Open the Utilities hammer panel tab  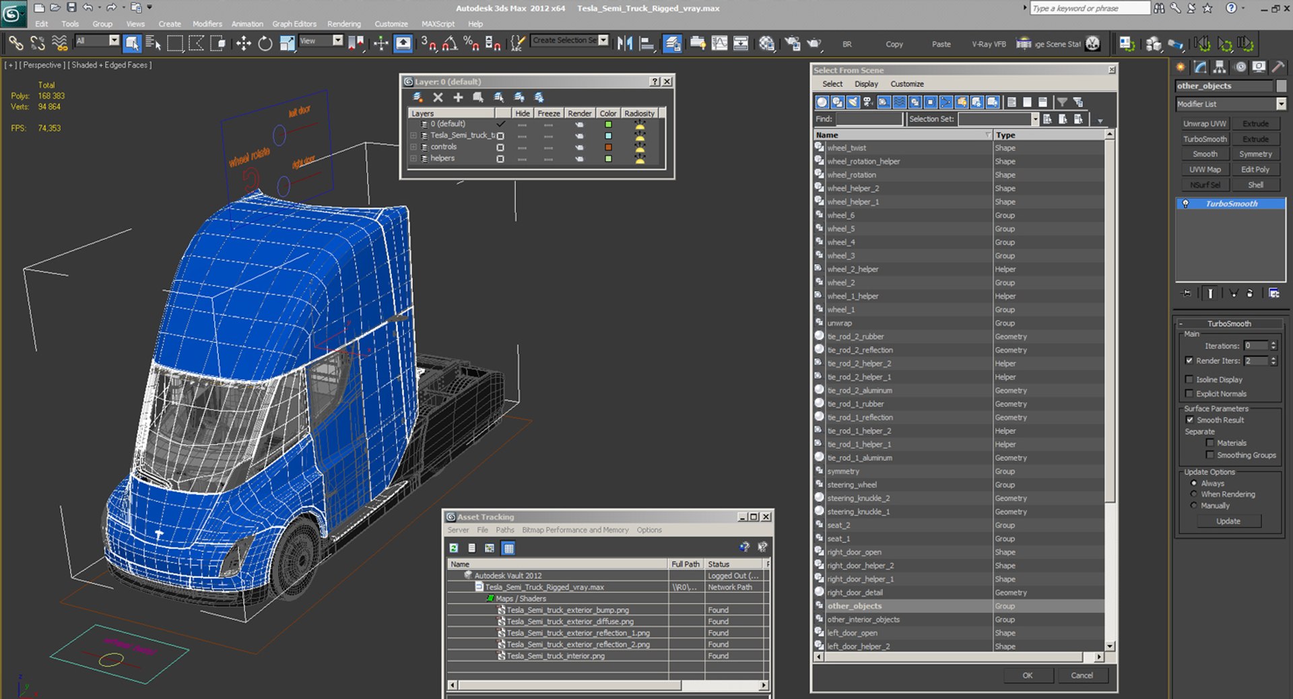point(1278,67)
